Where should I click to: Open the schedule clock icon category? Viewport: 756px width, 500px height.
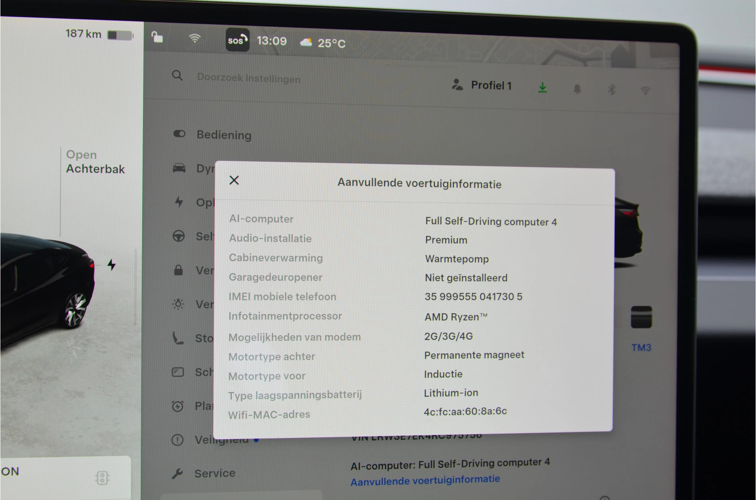(x=178, y=406)
